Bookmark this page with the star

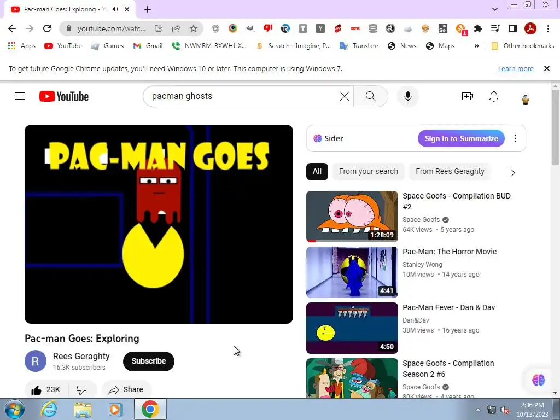coord(194,28)
